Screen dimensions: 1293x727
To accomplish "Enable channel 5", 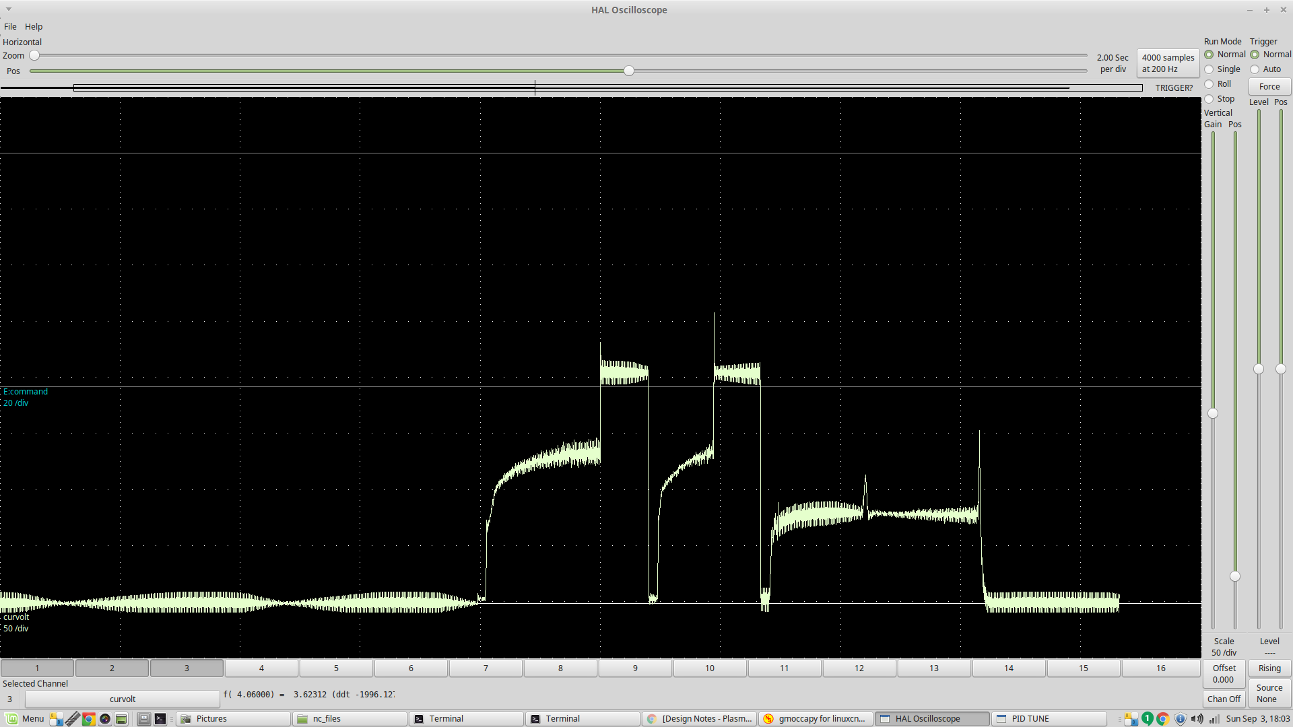I will coord(336,668).
